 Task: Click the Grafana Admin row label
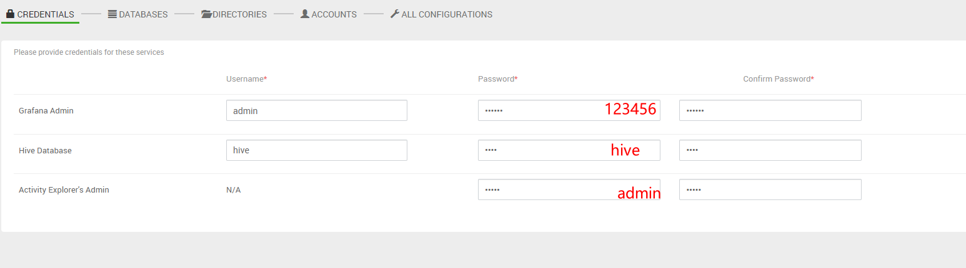click(x=46, y=111)
